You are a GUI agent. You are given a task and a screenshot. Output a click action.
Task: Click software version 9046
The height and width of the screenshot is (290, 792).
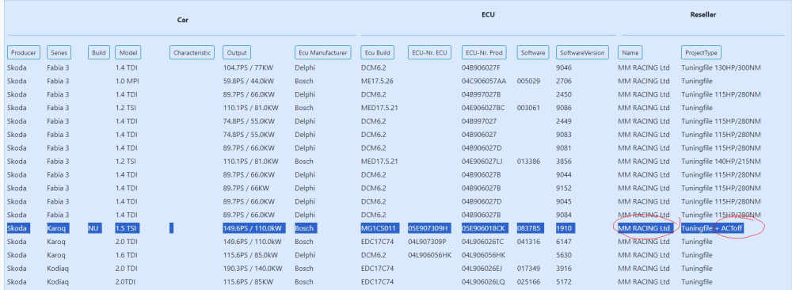click(x=564, y=67)
